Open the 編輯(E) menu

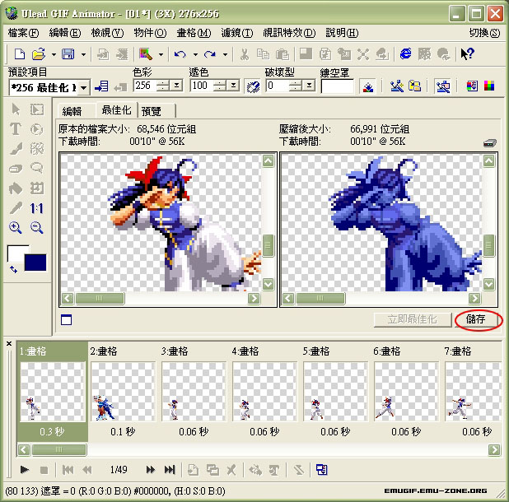65,33
